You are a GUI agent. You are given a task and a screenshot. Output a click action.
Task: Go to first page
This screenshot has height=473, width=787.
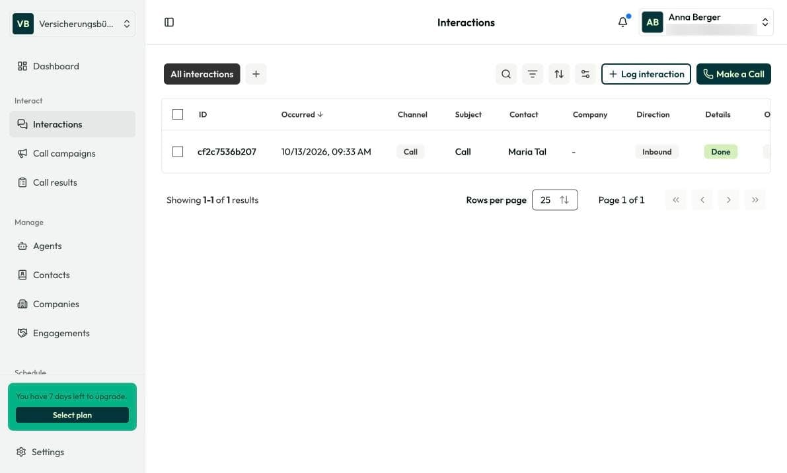coord(675,200)
